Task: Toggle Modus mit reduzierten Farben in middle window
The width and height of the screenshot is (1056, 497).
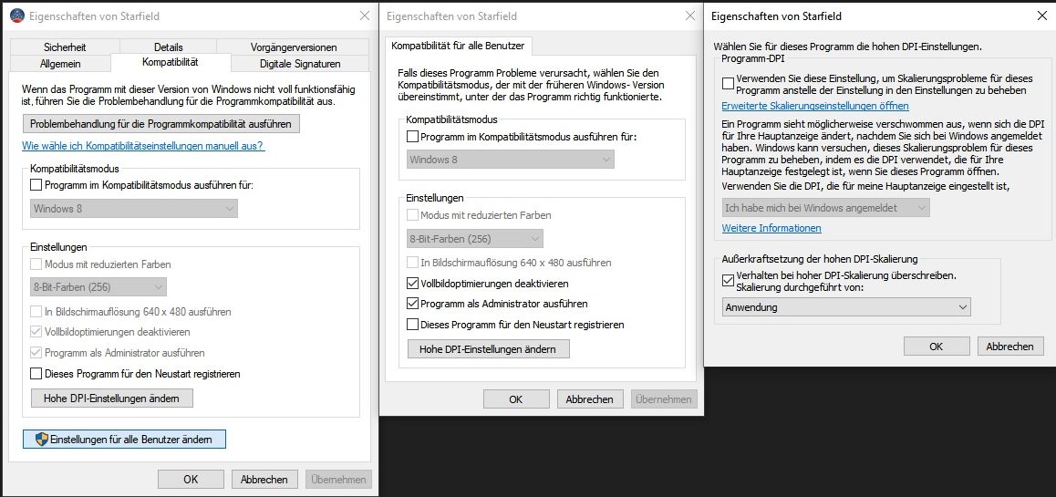Action: (413, 215)
